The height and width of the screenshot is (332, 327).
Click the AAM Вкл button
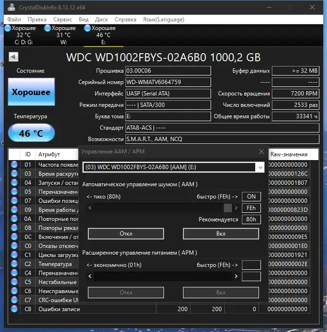pyautogui.click(x=221, y=234)
